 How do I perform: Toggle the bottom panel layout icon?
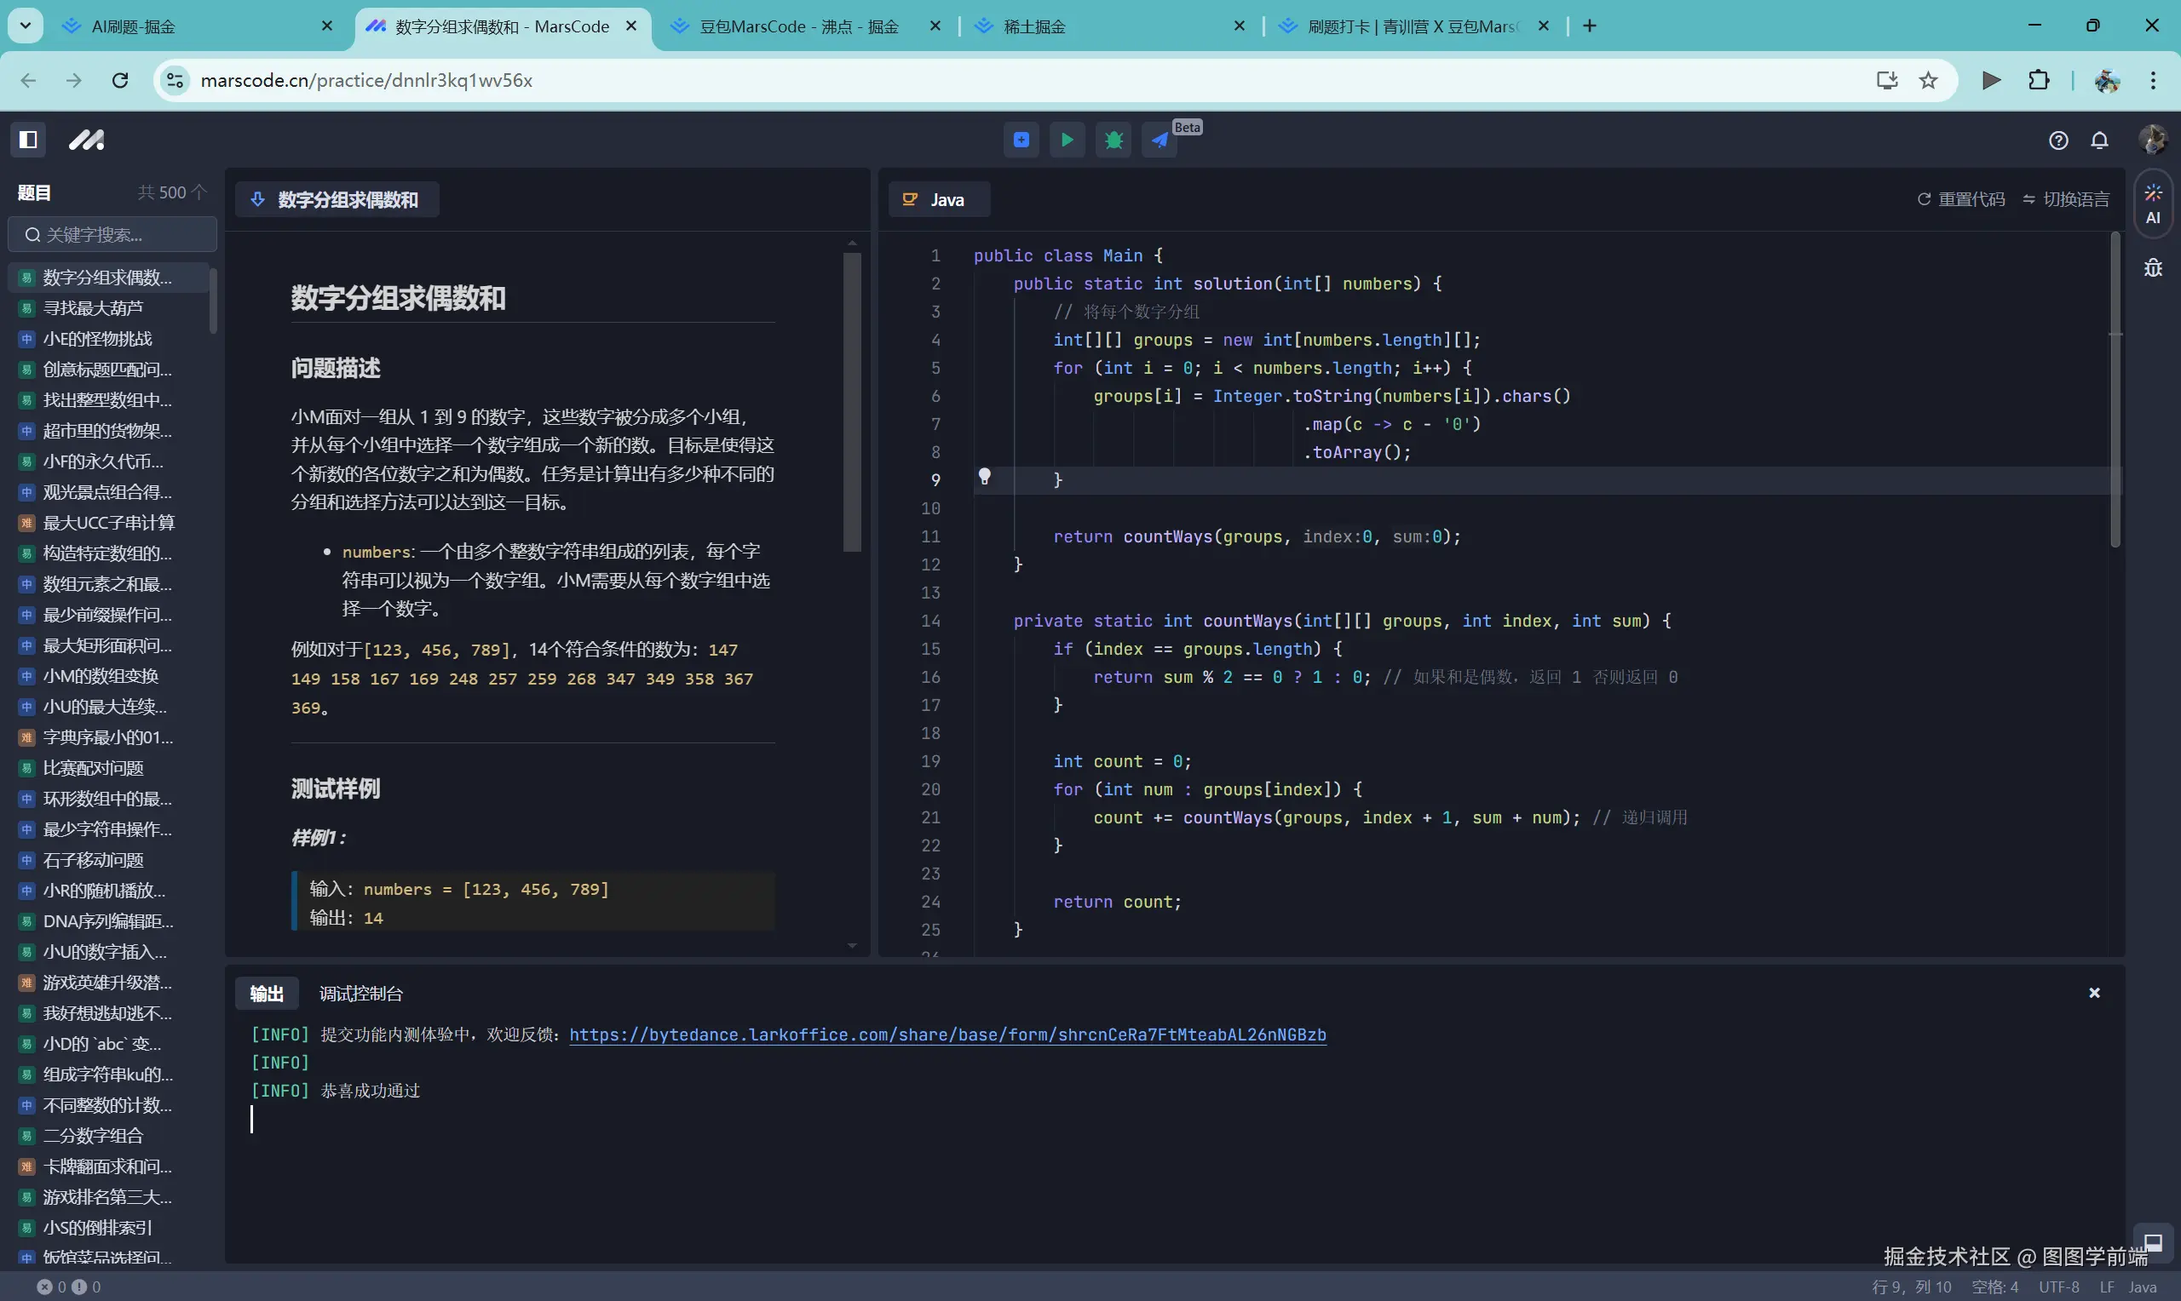(2152, 1242)
